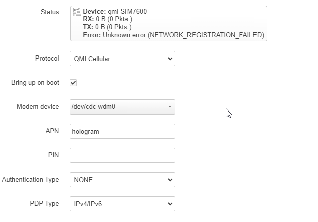Expand the /dev/cdc-wdm0 modem device selector
Viewport: 318px width, 222px height.
pos(122,107)
